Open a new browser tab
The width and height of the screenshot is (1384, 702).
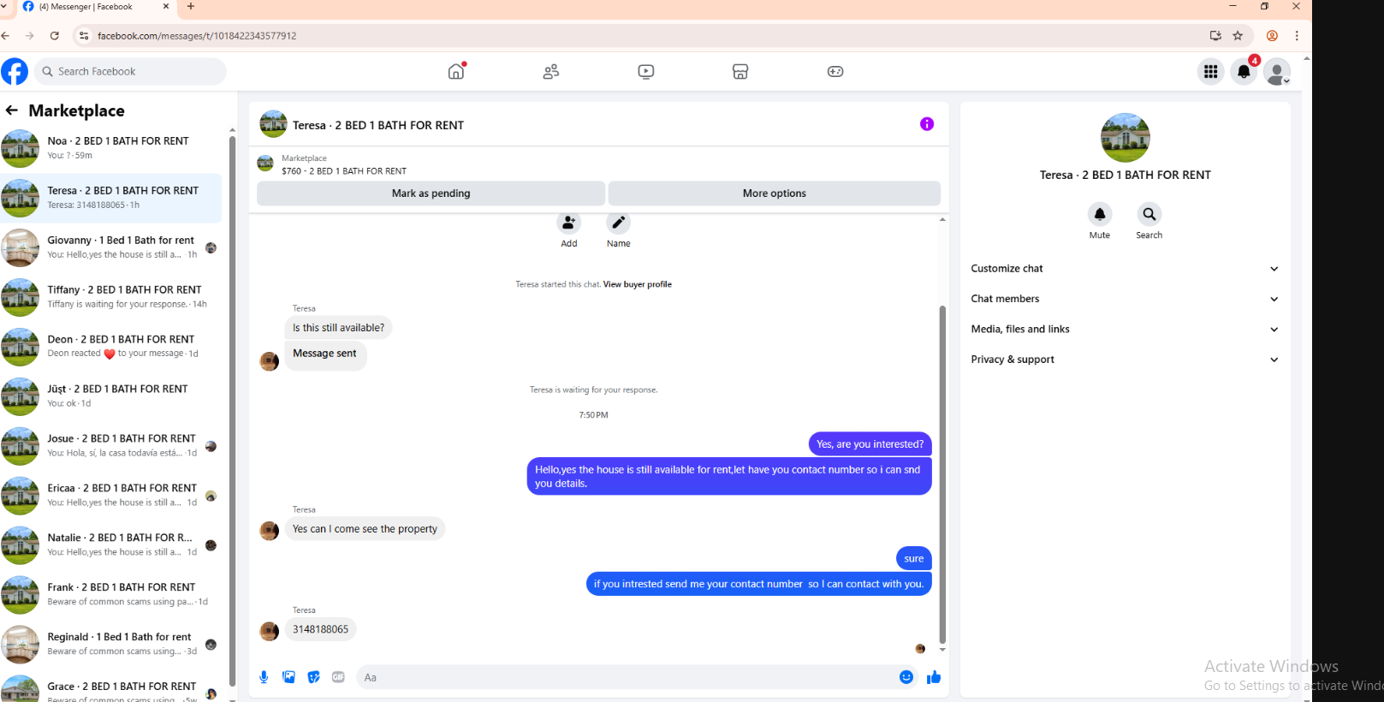(x=191, y=7)
